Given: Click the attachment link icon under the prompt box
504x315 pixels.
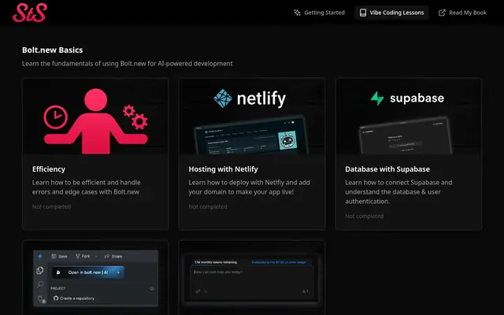Looking at the screenshot, I should tap(198, 291).
